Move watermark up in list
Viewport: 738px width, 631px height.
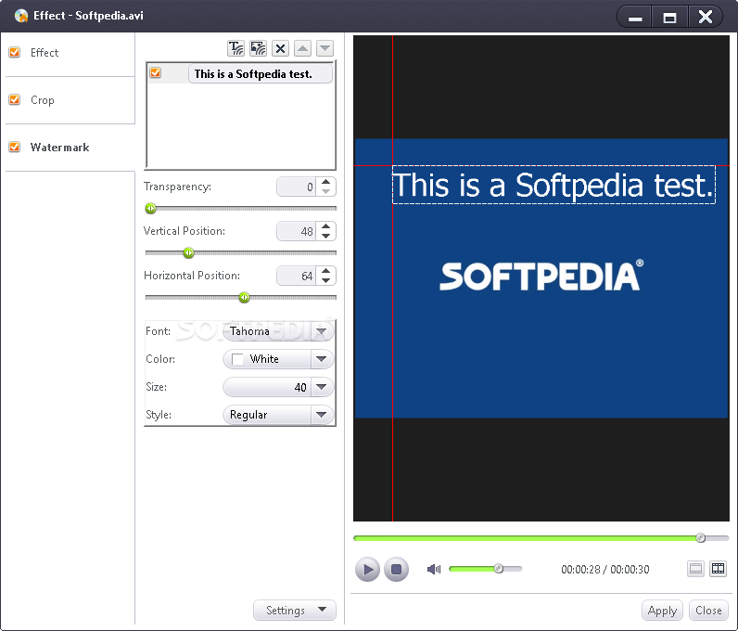(x=302, y=48)
